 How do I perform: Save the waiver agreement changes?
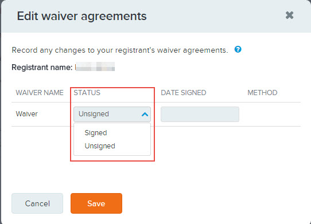[96, 203]
